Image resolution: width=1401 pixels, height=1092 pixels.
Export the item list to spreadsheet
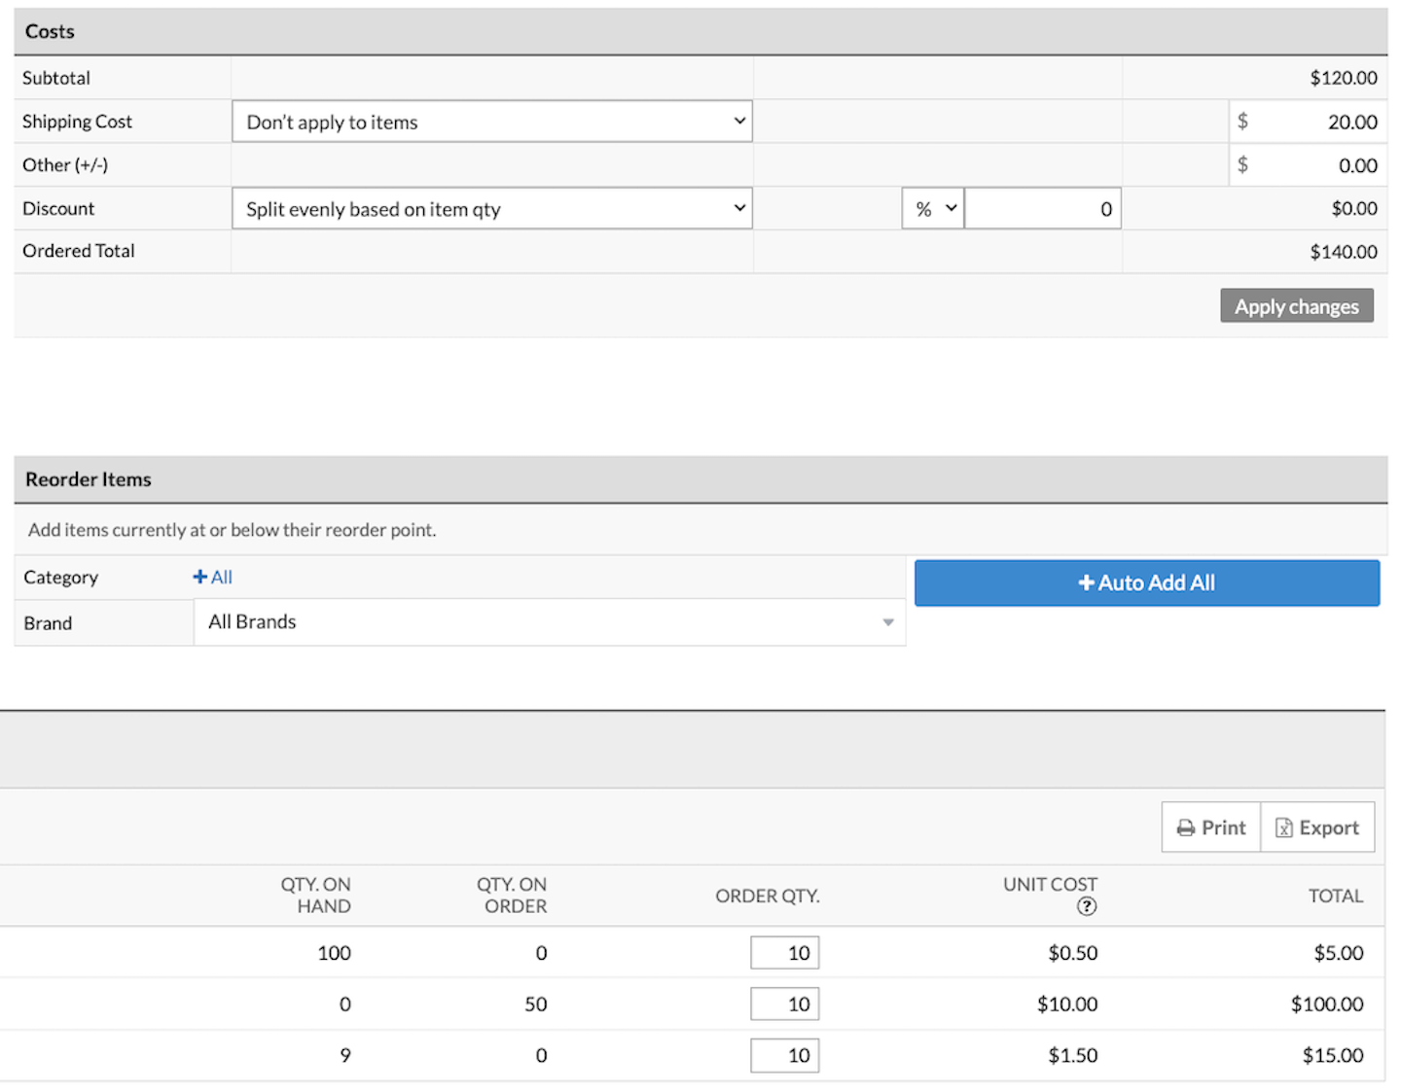point(1317,828)
